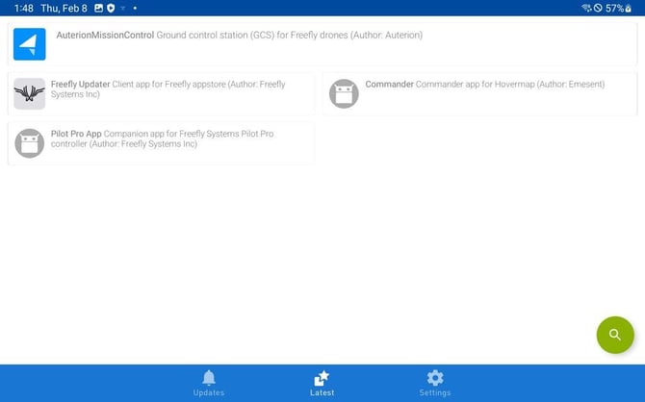
Task: Tap the Pilot Pro App placeholder icon
Action: tap(29, 143)
